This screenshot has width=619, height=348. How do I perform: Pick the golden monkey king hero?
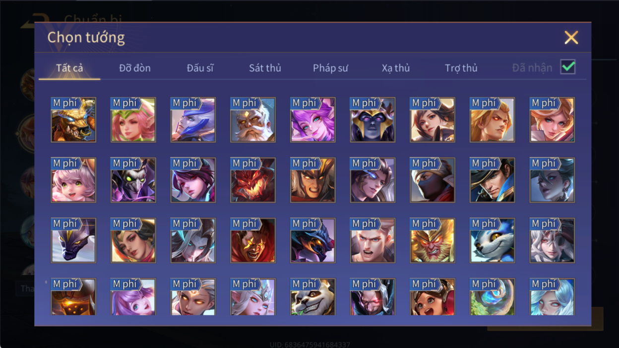tap(433, 241)
